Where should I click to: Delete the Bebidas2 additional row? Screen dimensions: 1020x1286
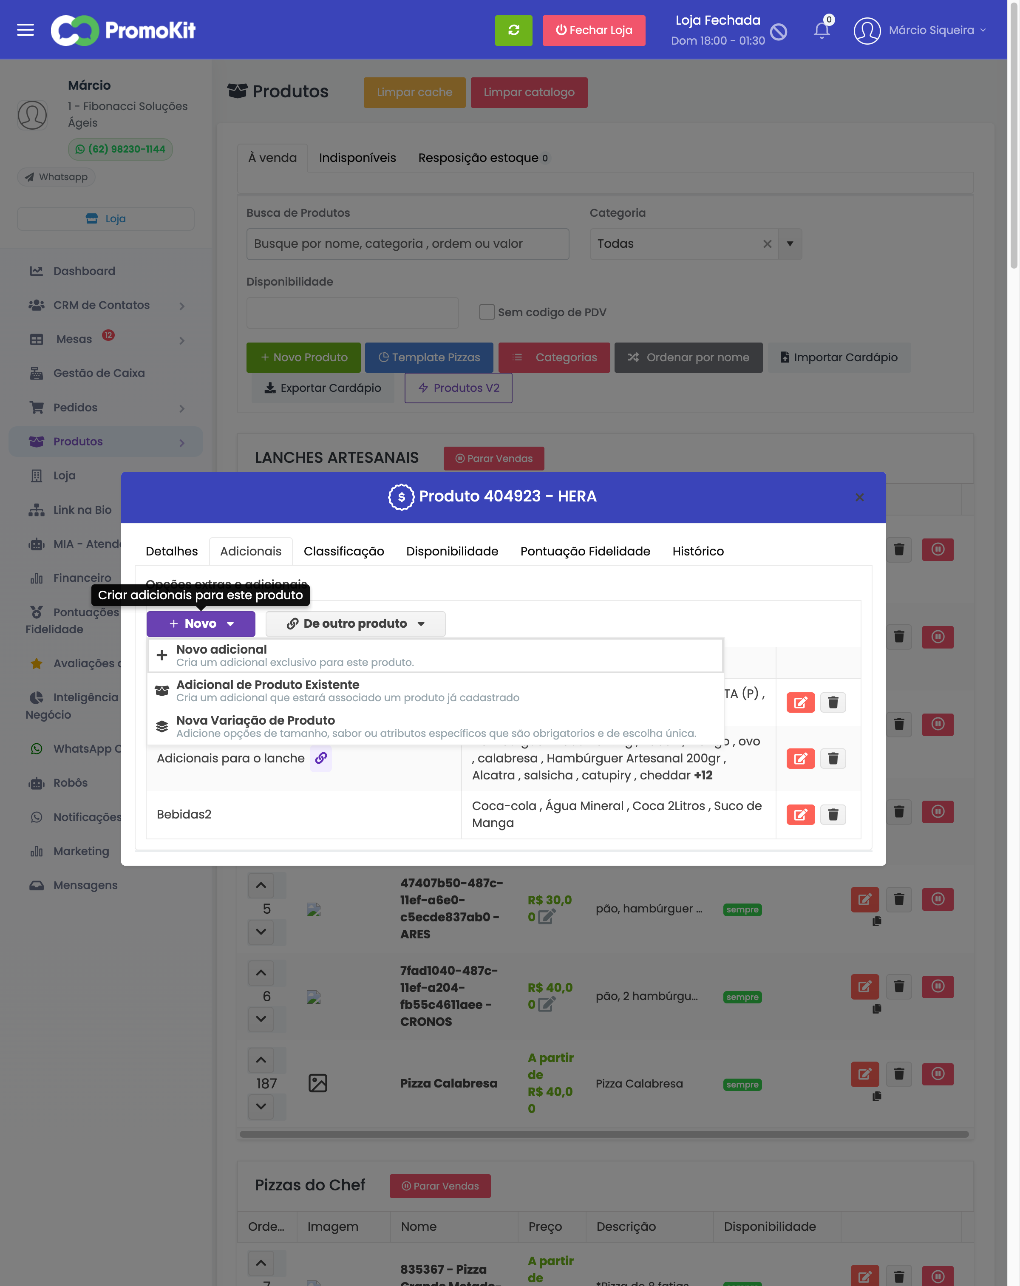(833, 814)
